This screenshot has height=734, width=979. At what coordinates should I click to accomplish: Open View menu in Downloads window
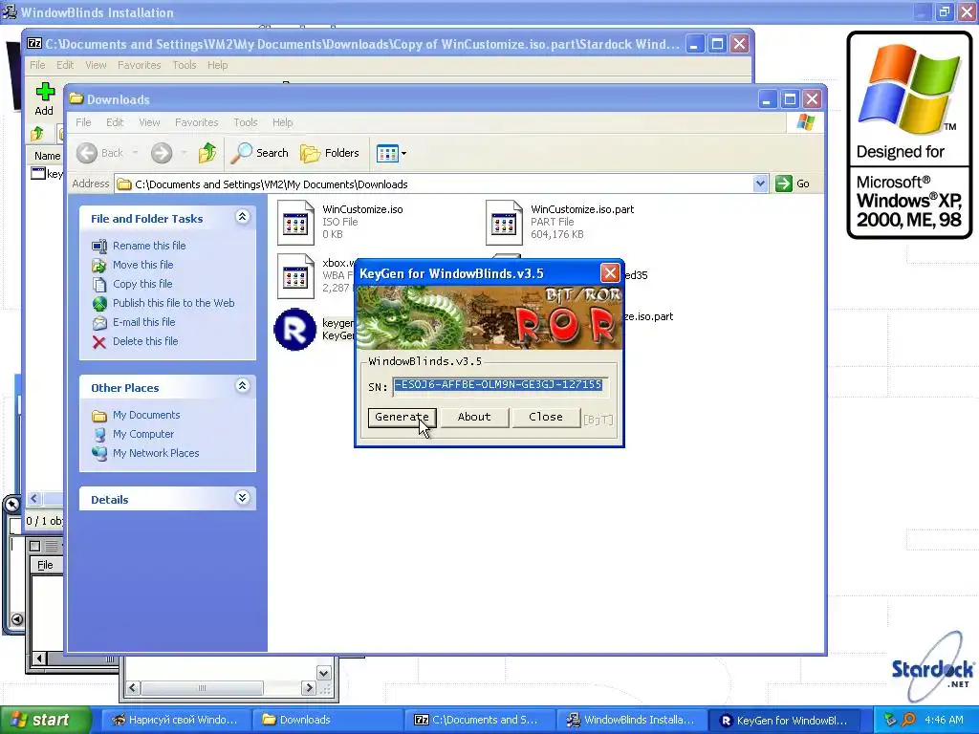pos(149,122)
